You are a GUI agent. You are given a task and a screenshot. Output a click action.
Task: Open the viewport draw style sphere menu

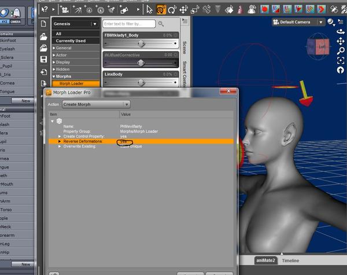pos(331,22)
